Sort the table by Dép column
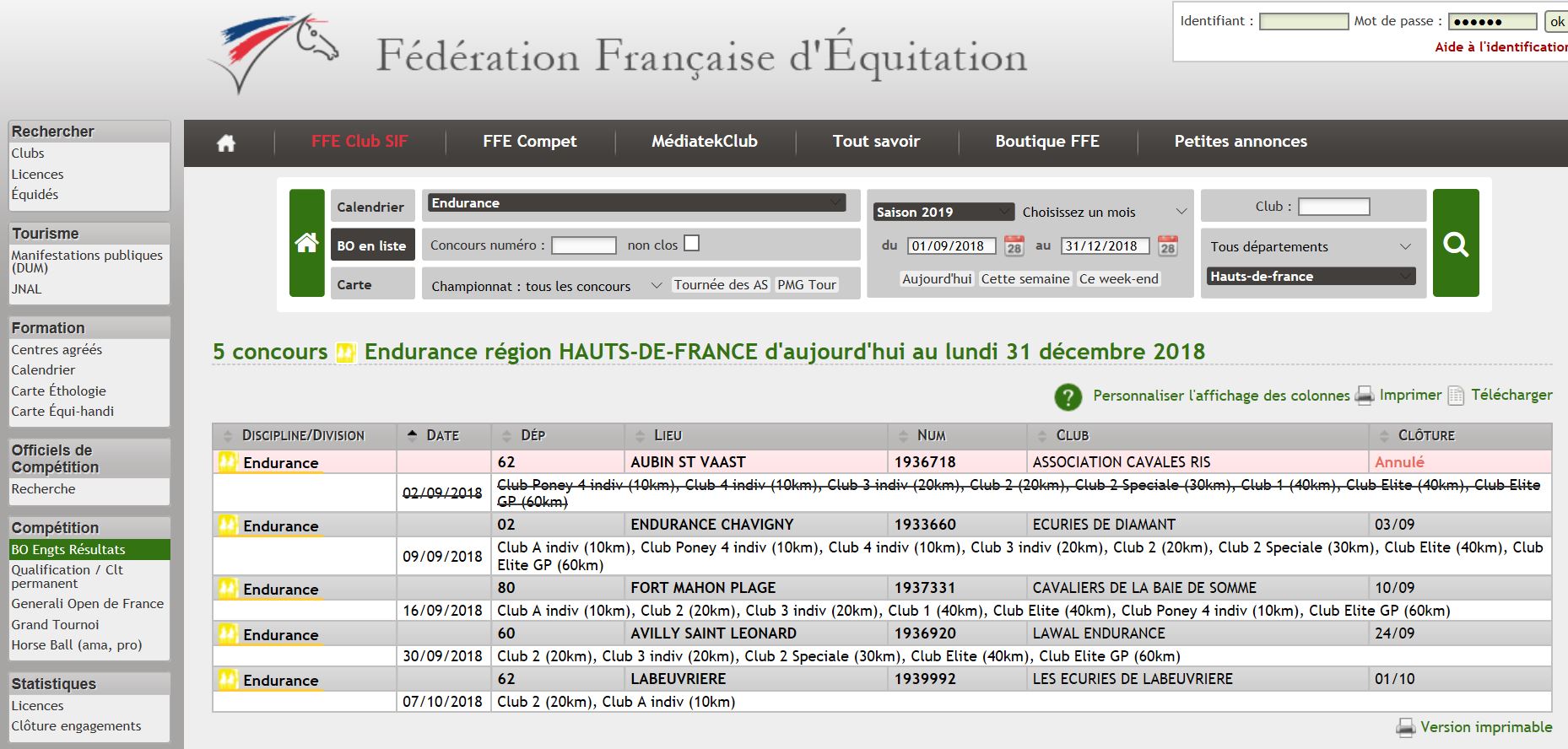 click(x=558, y=435)
